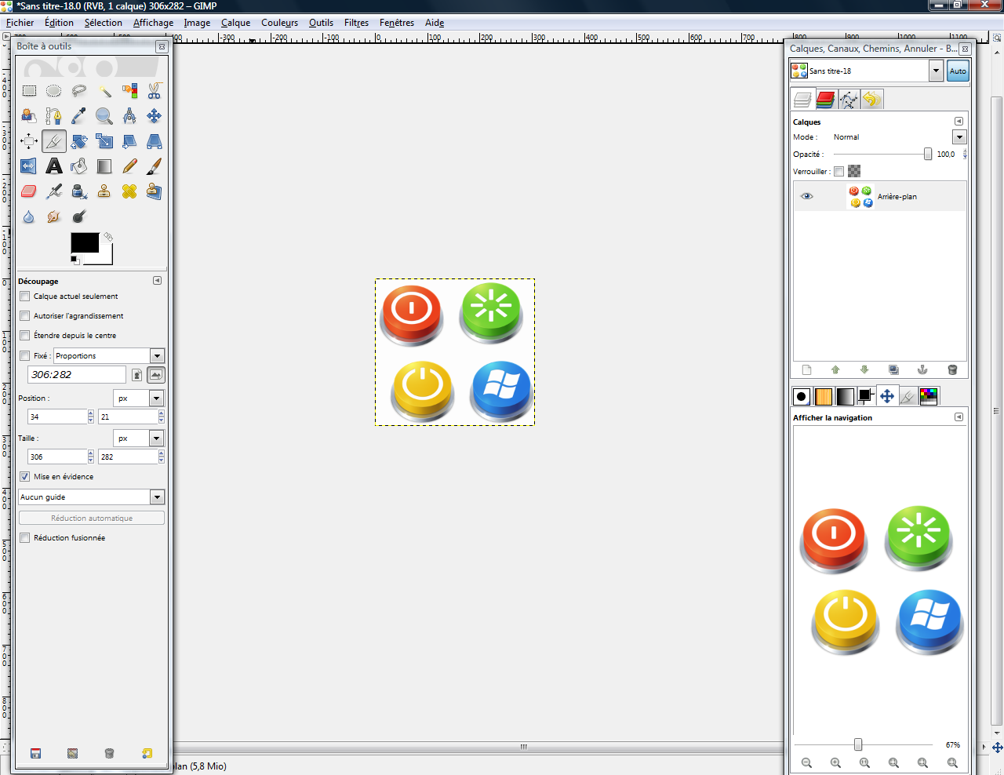Click the 306:282 ratio input field
1004x775 pixels.
(x=76, y=375)
